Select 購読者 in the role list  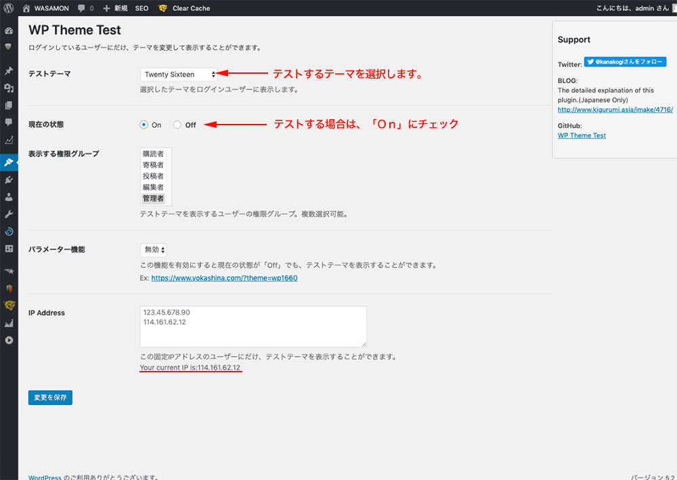click(153, 154)
